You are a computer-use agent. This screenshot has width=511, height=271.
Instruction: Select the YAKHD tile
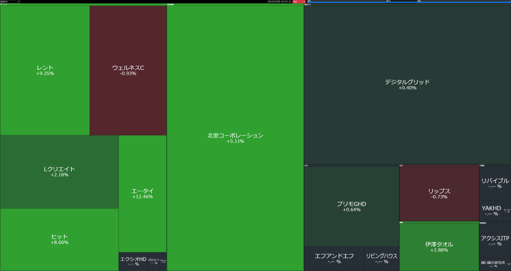coord(491,211)
